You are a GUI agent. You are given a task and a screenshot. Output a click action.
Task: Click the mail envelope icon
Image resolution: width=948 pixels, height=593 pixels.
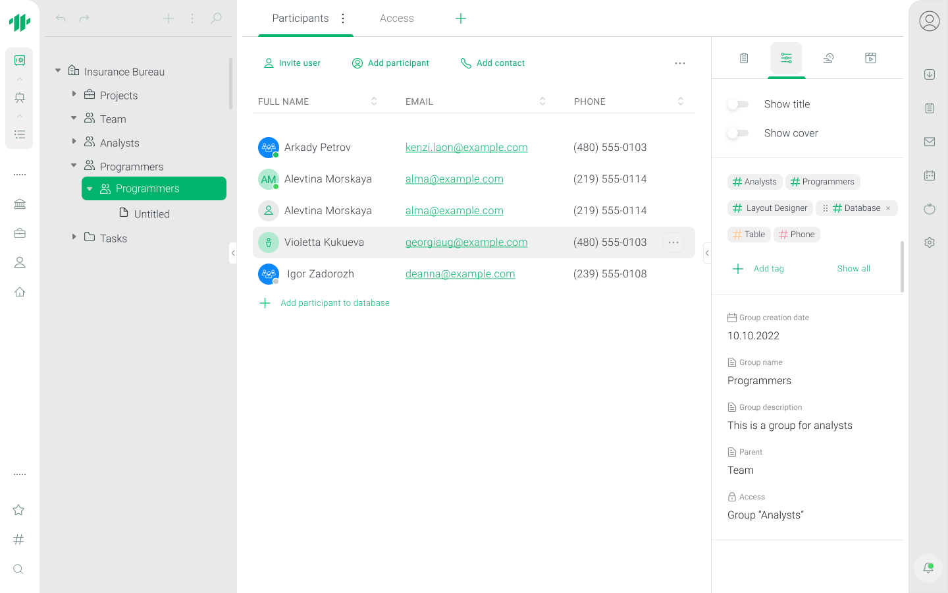pyautogui.click(x=929, y=142)
